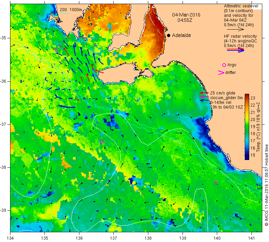The image size is (269, 242).
Task: Click the Argo float marker near 37.4S 136.6E
Action: [x=102, y=142]
